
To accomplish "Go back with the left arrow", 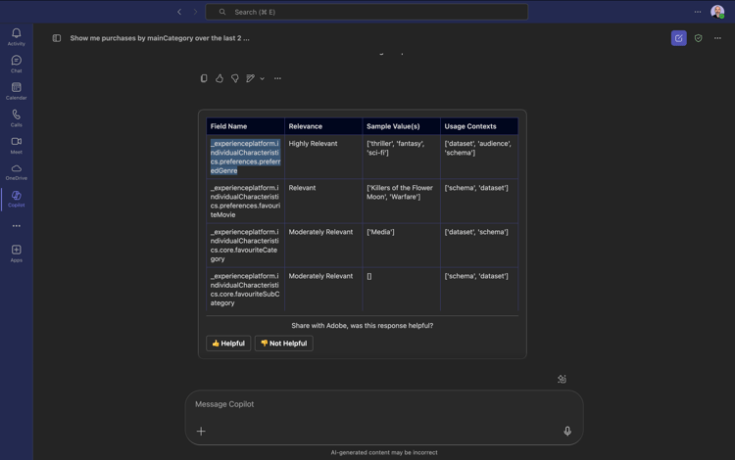I will [179, 12].
